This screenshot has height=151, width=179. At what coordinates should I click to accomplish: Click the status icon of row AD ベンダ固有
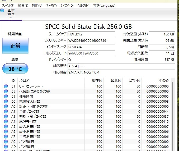pyautogui.click(x=6, y=147)
